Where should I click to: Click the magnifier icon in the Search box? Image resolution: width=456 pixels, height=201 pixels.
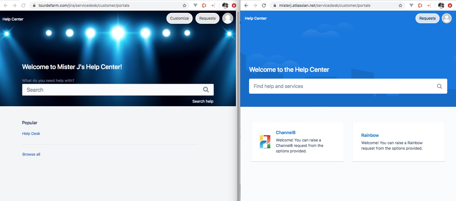click(206, 90)
